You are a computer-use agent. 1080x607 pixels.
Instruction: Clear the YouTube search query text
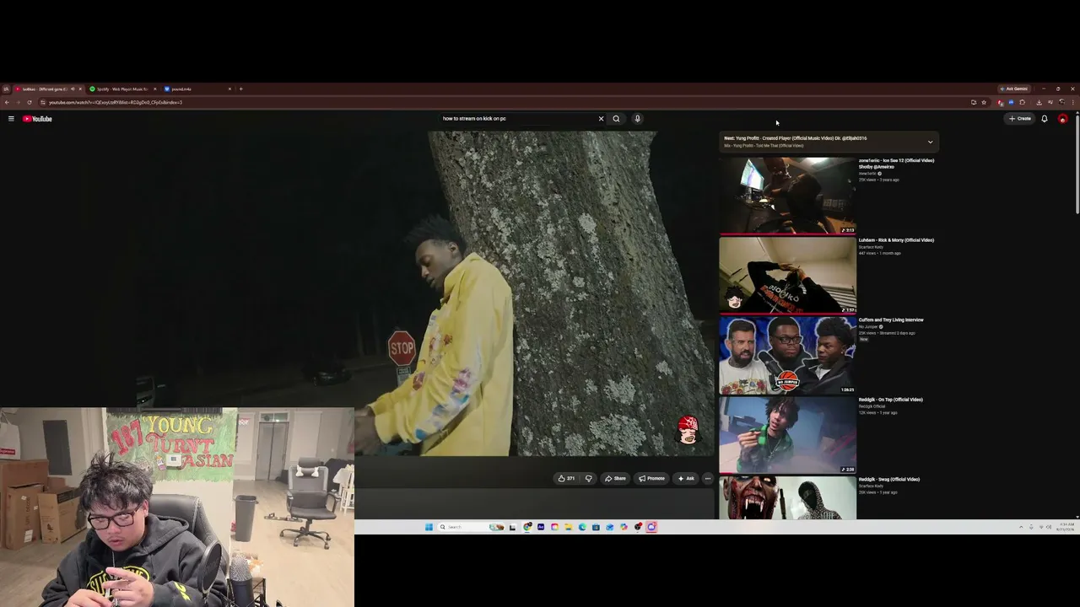pyautogui.click(x=601, y=119)
